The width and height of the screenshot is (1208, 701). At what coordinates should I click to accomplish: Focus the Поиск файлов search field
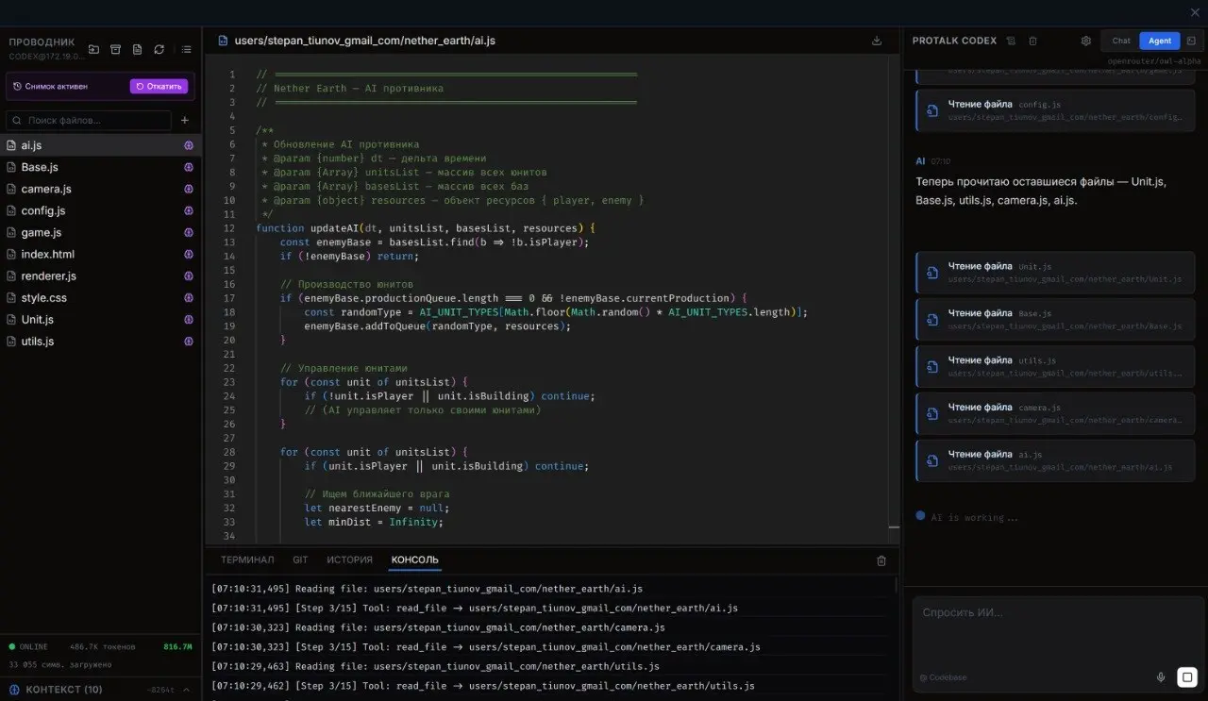pos(89,120)
